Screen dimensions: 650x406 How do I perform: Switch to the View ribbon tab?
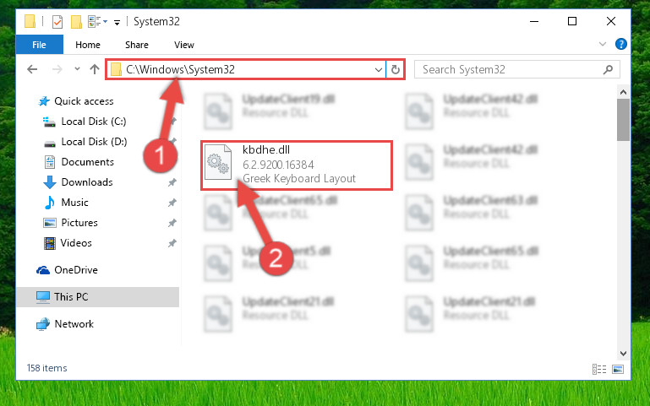tap(184, 45)
